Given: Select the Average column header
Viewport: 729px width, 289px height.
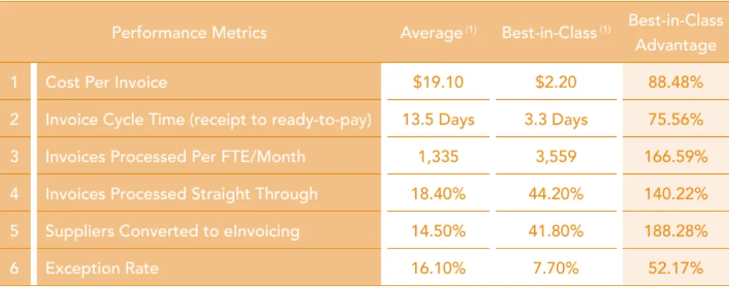Looking at the screenshot, I should click(438, 33).
